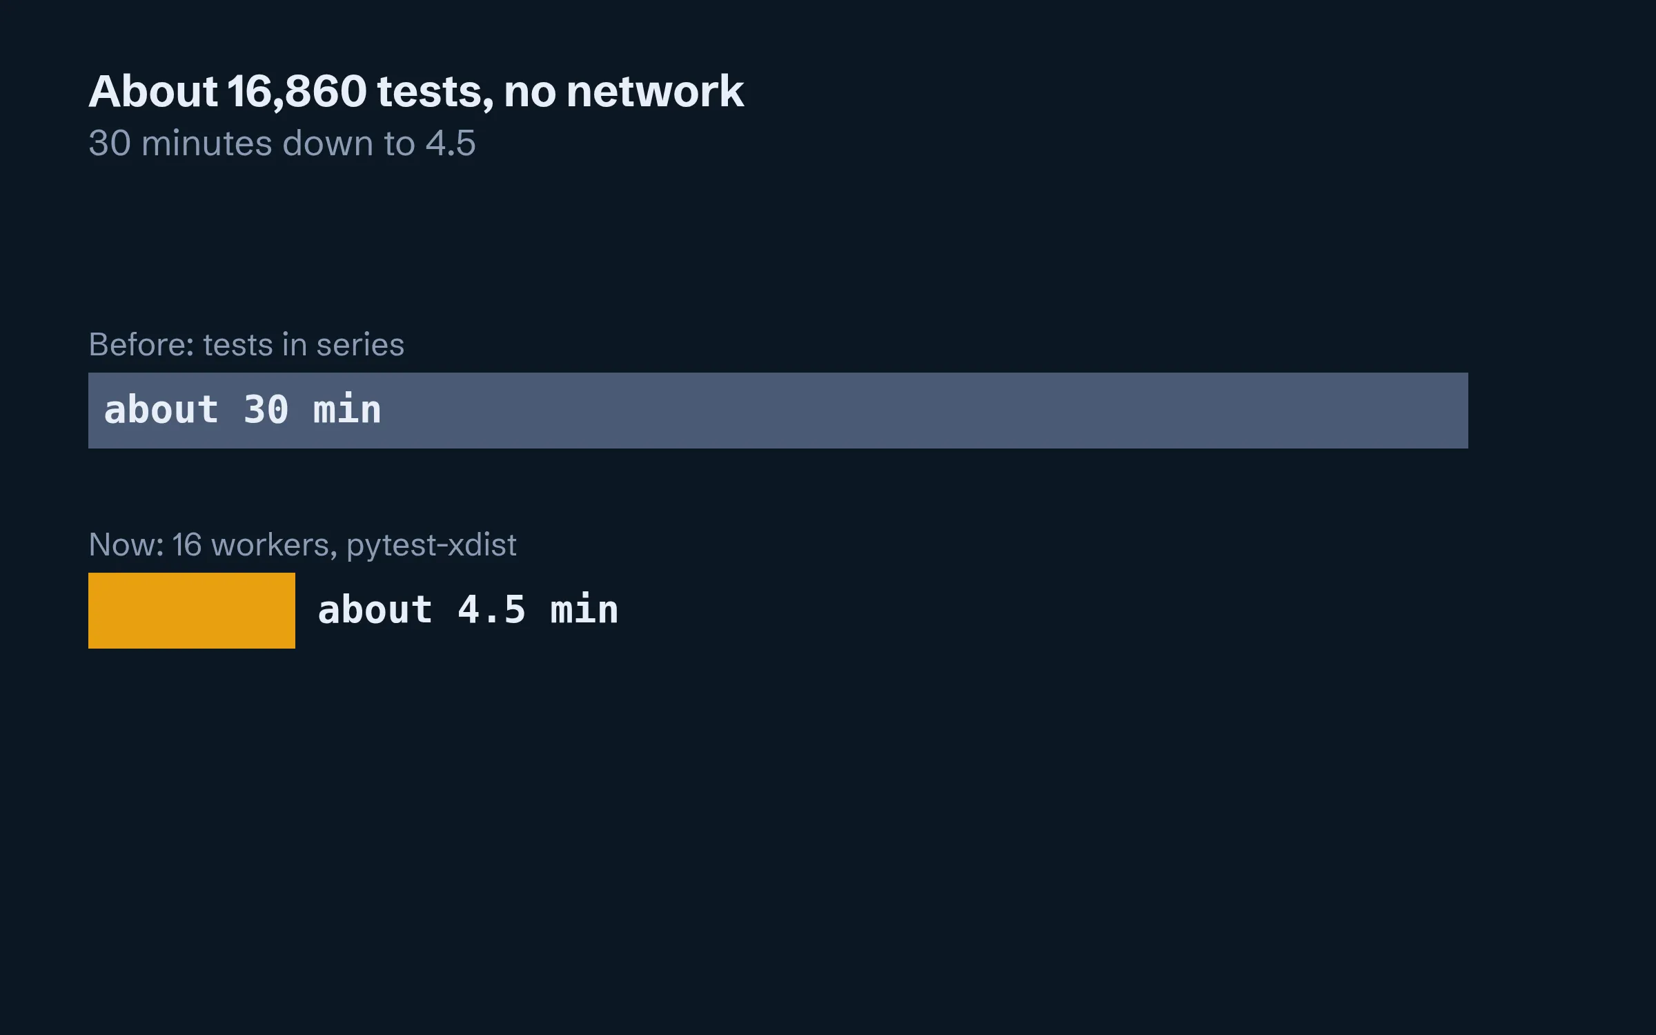Select the "about 30 min" text inside the gray bar
The width and height of the screenshot is (1656, 1035).
point(242,410)
